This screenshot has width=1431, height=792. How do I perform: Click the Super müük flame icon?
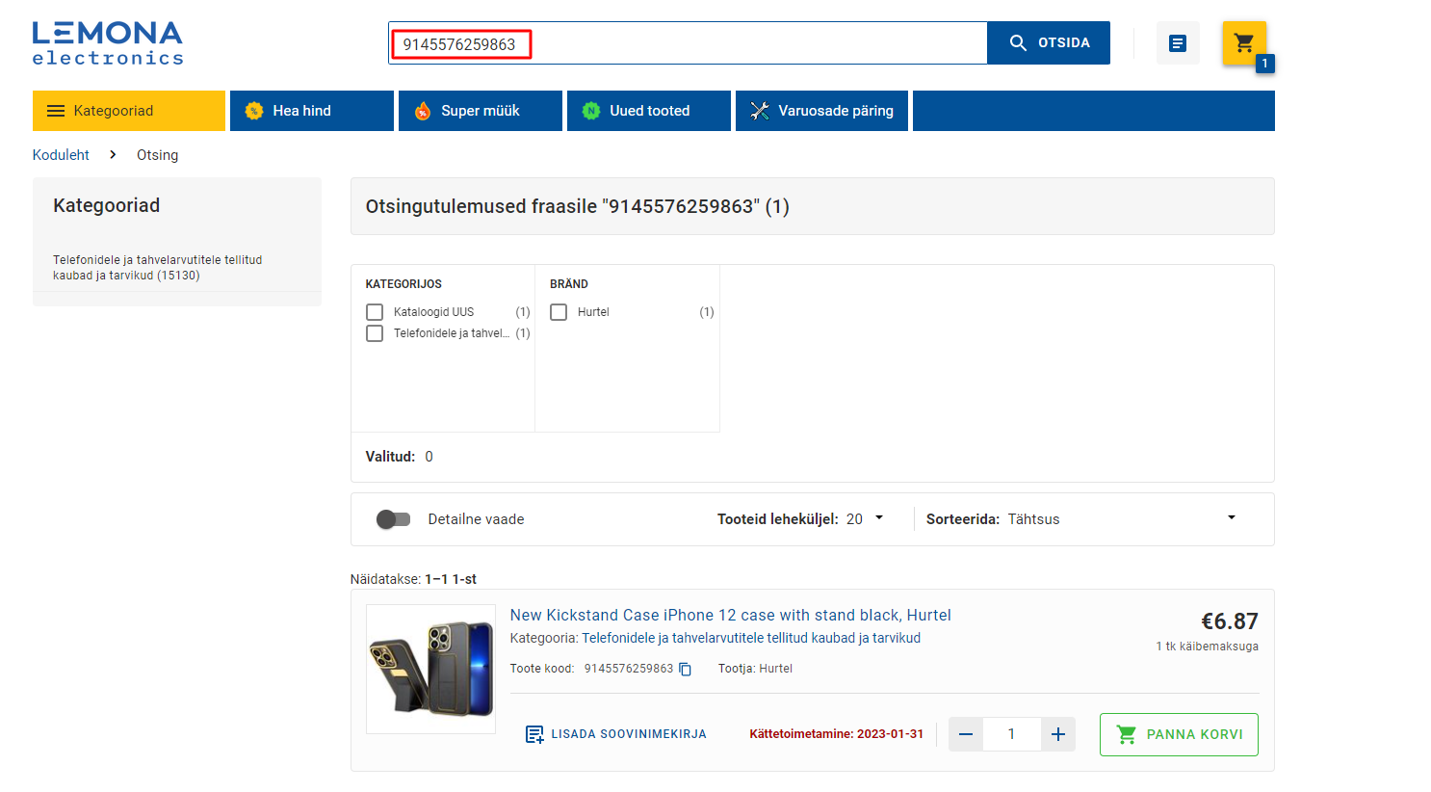tap(423, 111)
